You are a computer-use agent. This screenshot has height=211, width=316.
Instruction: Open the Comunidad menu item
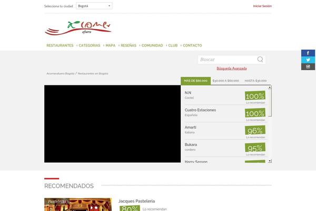(152, 45)
